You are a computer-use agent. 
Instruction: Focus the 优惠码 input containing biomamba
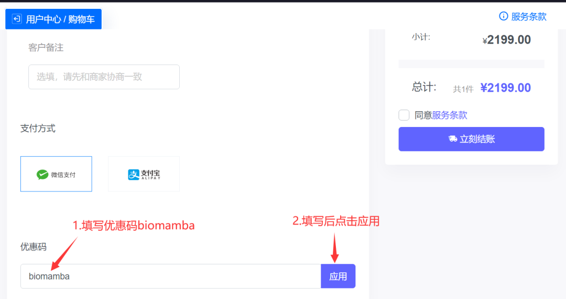[171, 276]
